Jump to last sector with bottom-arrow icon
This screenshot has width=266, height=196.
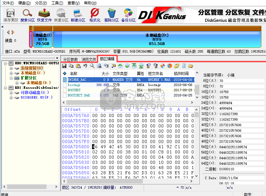[141, 66]
